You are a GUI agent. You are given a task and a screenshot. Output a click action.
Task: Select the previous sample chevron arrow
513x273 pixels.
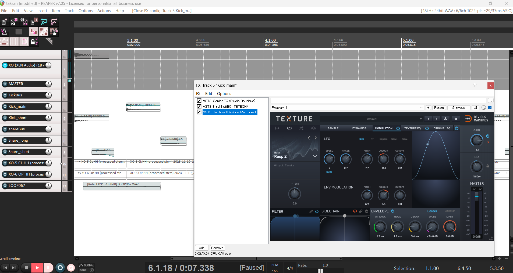(309, 138)
